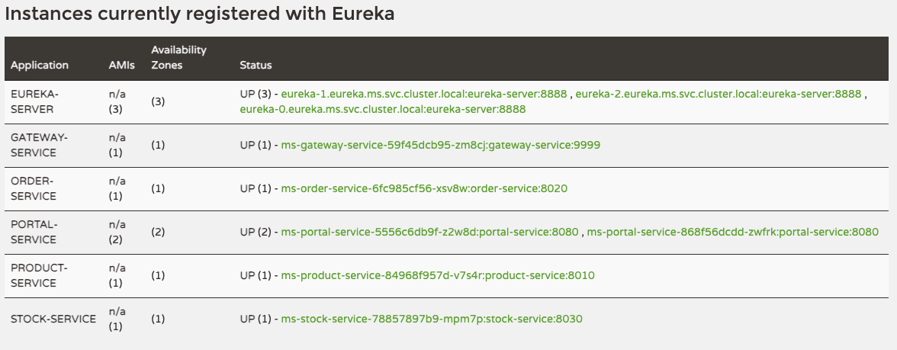Open ms-gateway-service gateway-service:9999 link
Image resolution: width=897 pixels, height=350 pixels.
[x=441, y=145]
